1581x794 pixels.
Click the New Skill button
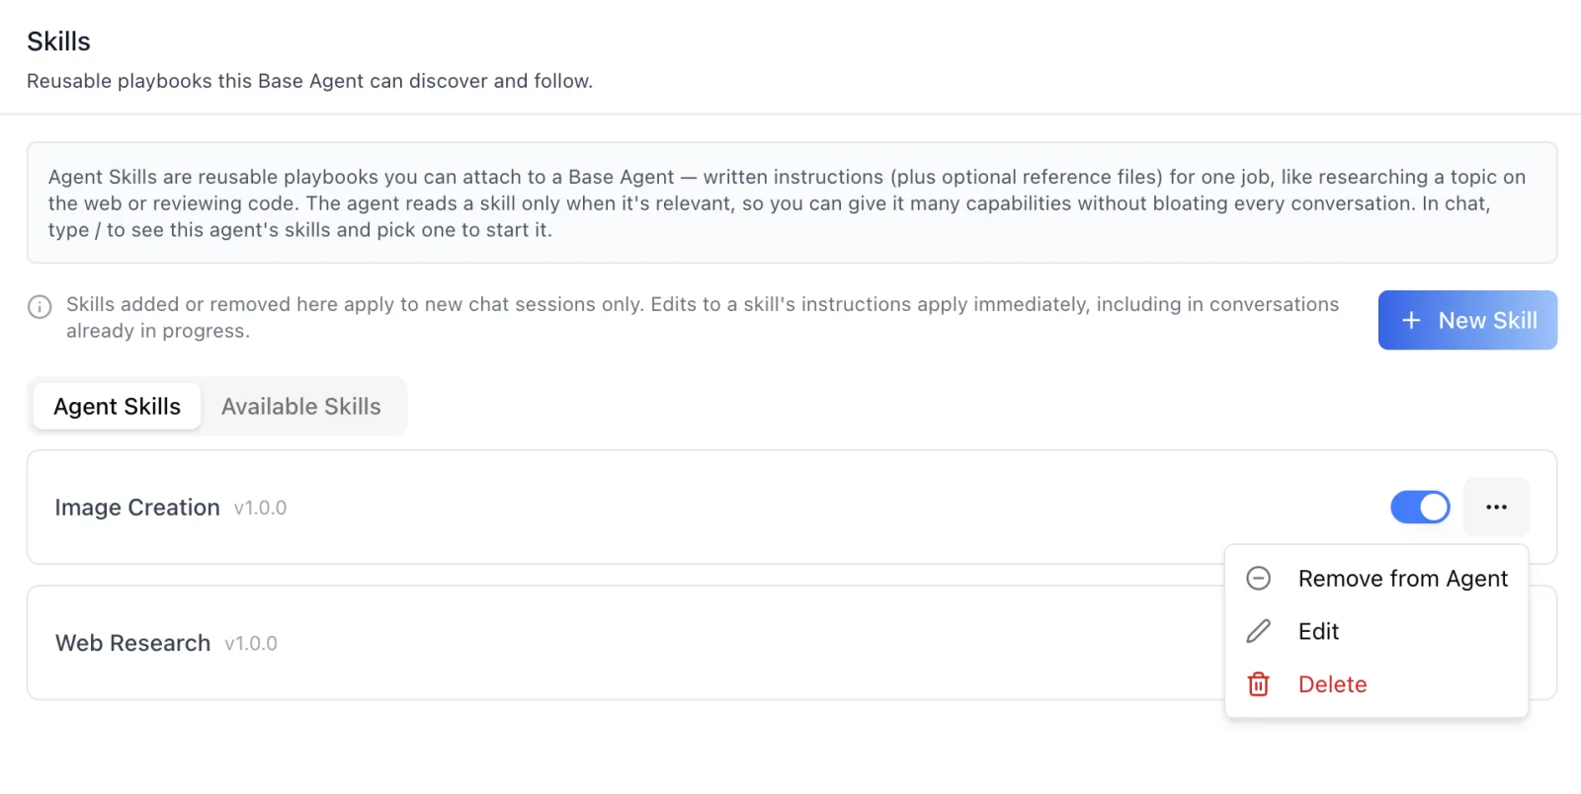pyautogui.click(x=1467, y=320)
